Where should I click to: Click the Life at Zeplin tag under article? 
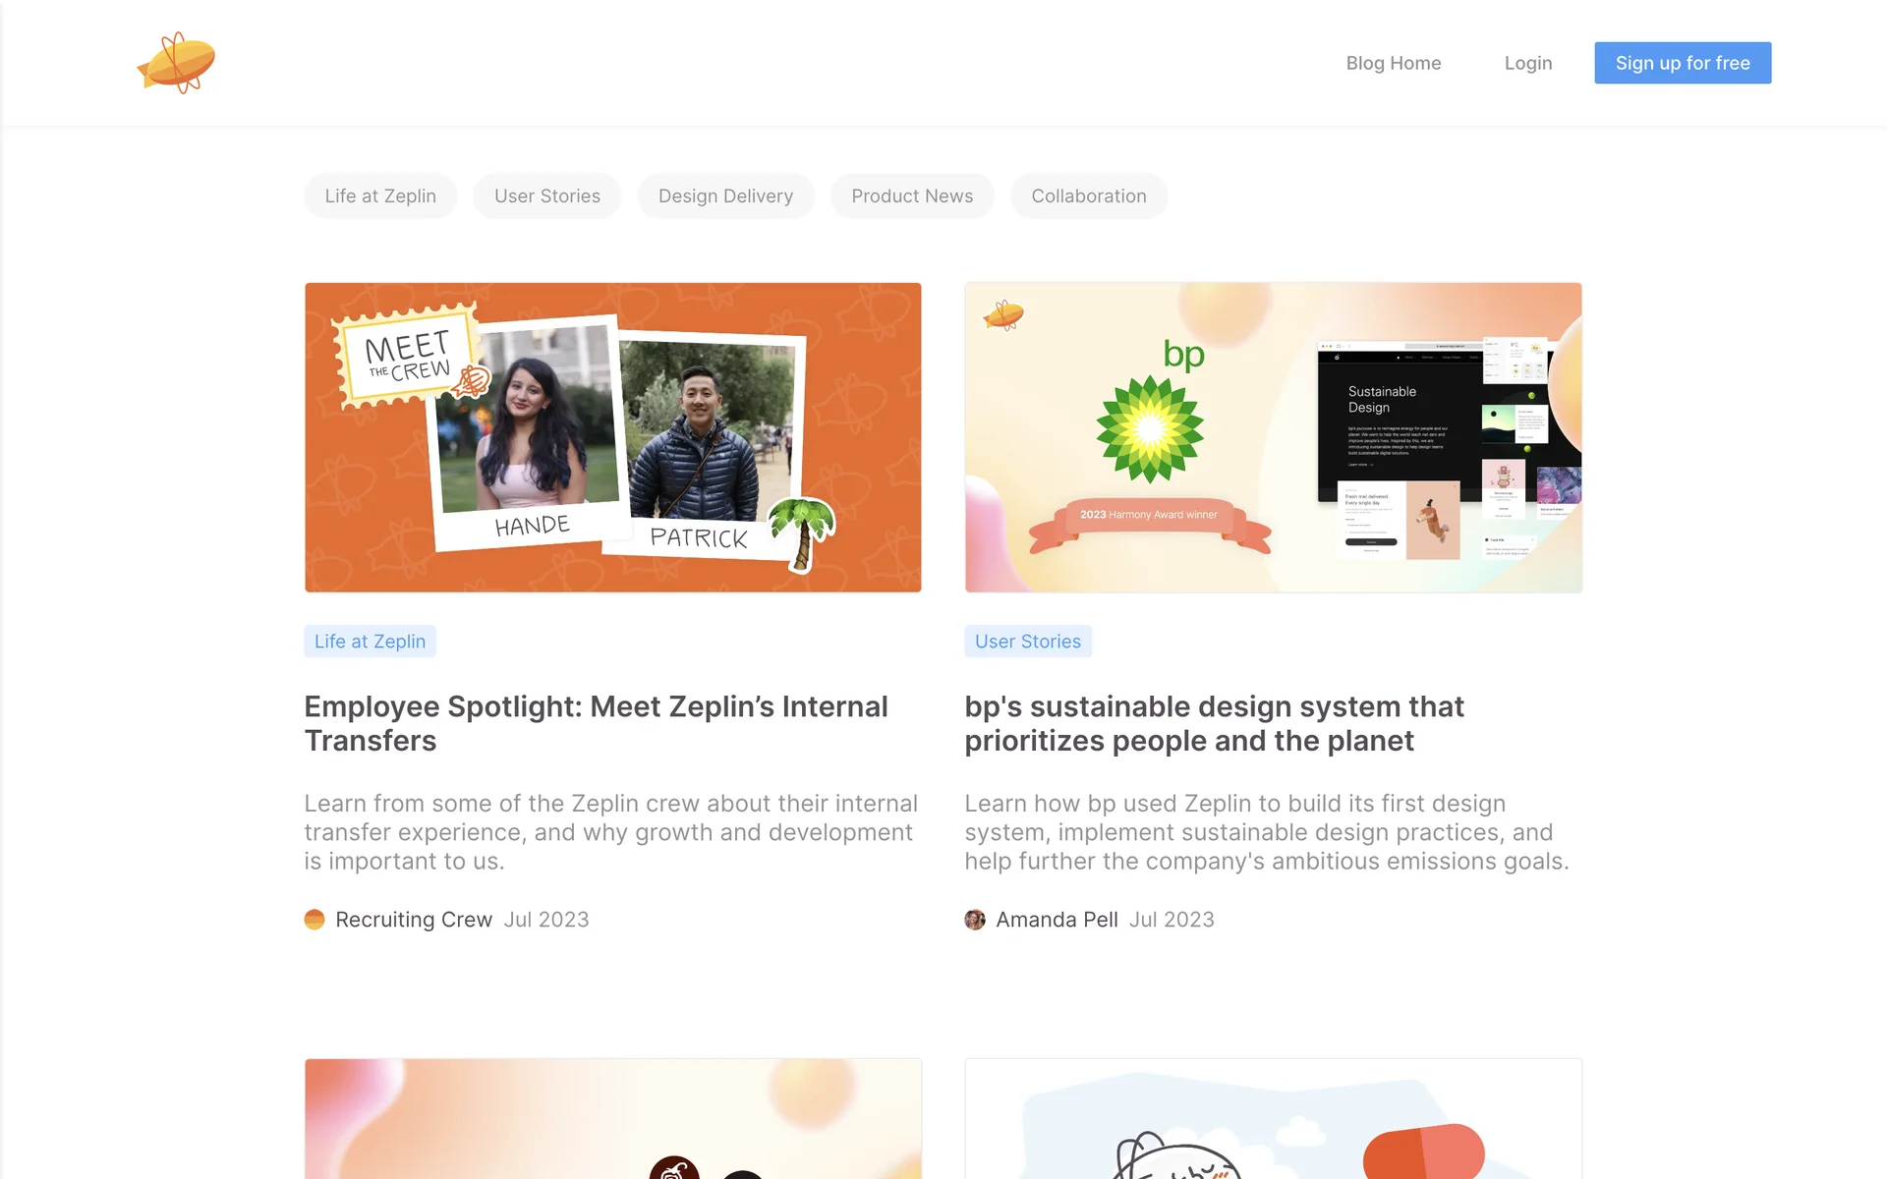(x=371, y=642)
